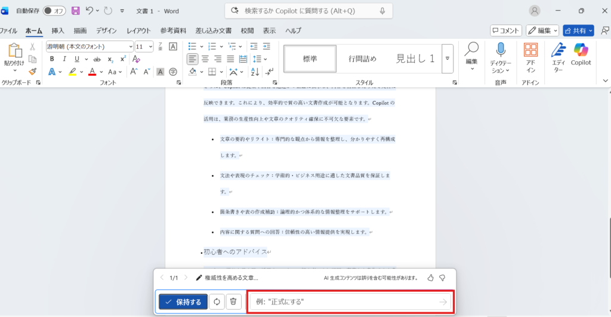Screen dimensions: 611x317
Task: Open the 挿入 (Insert) tab
Action: (58, 30)
